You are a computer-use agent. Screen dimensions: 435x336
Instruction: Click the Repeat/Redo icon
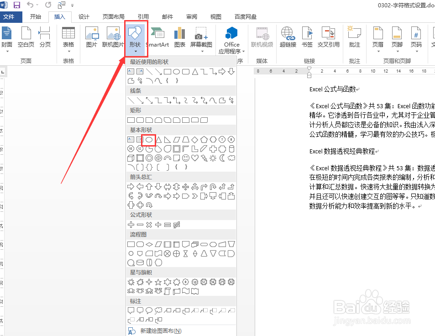click(x=48, y=5)
